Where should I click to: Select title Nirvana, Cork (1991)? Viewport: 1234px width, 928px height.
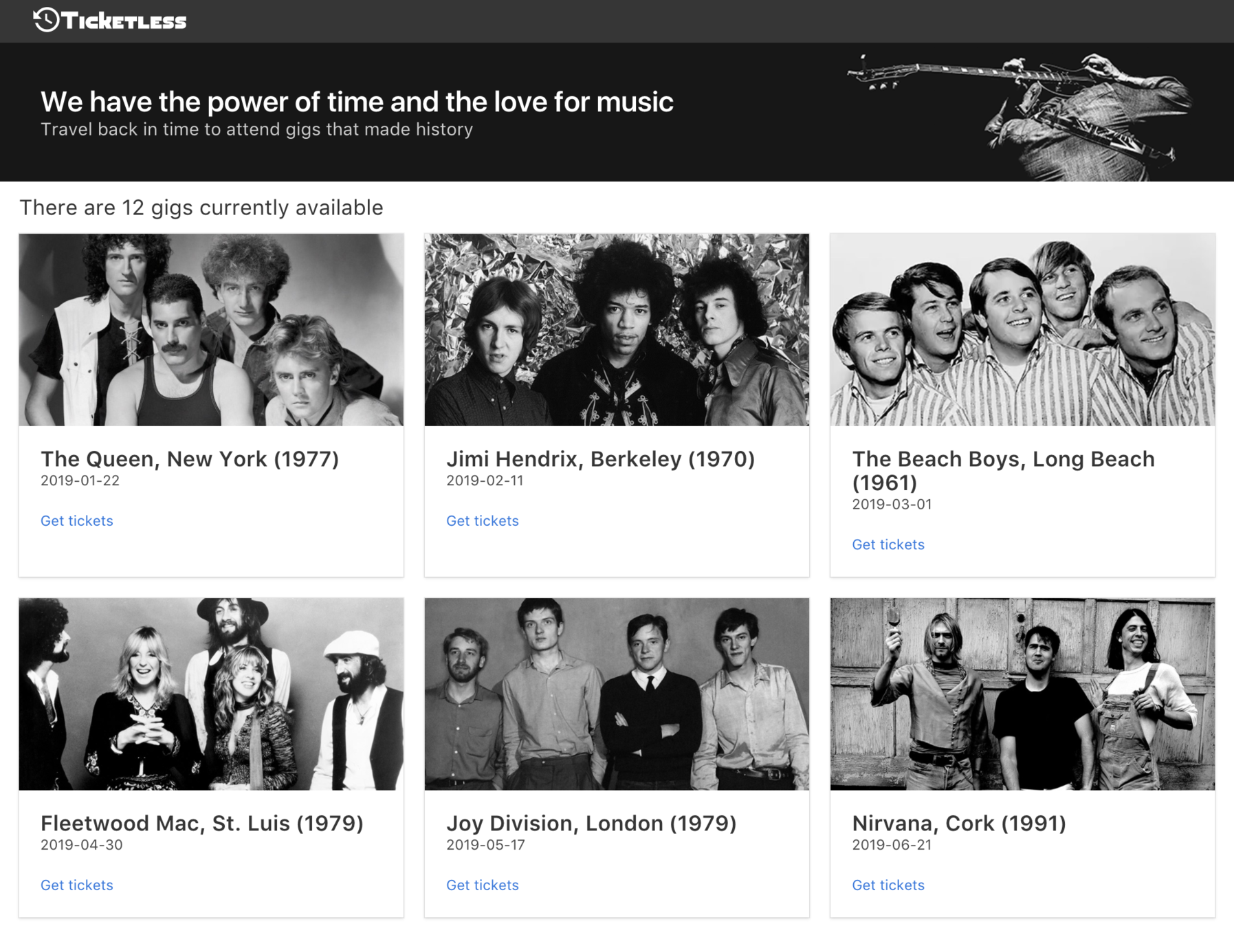[959, 823]
